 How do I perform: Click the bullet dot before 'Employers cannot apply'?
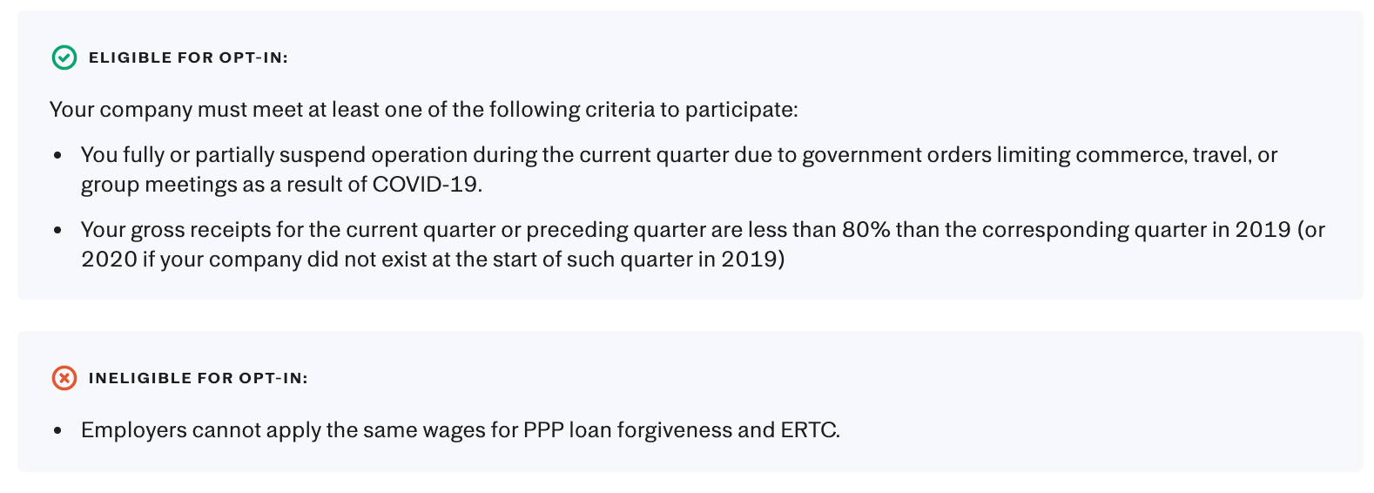pos(57,431)
